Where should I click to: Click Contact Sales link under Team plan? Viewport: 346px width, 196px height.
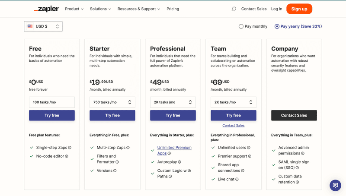[234, 126]
